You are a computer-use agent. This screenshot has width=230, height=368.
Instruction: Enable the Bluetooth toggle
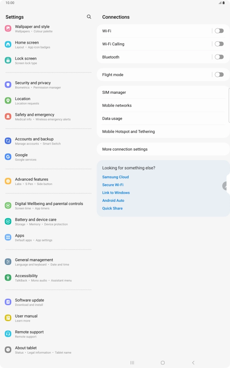click(x=219, y=57)
